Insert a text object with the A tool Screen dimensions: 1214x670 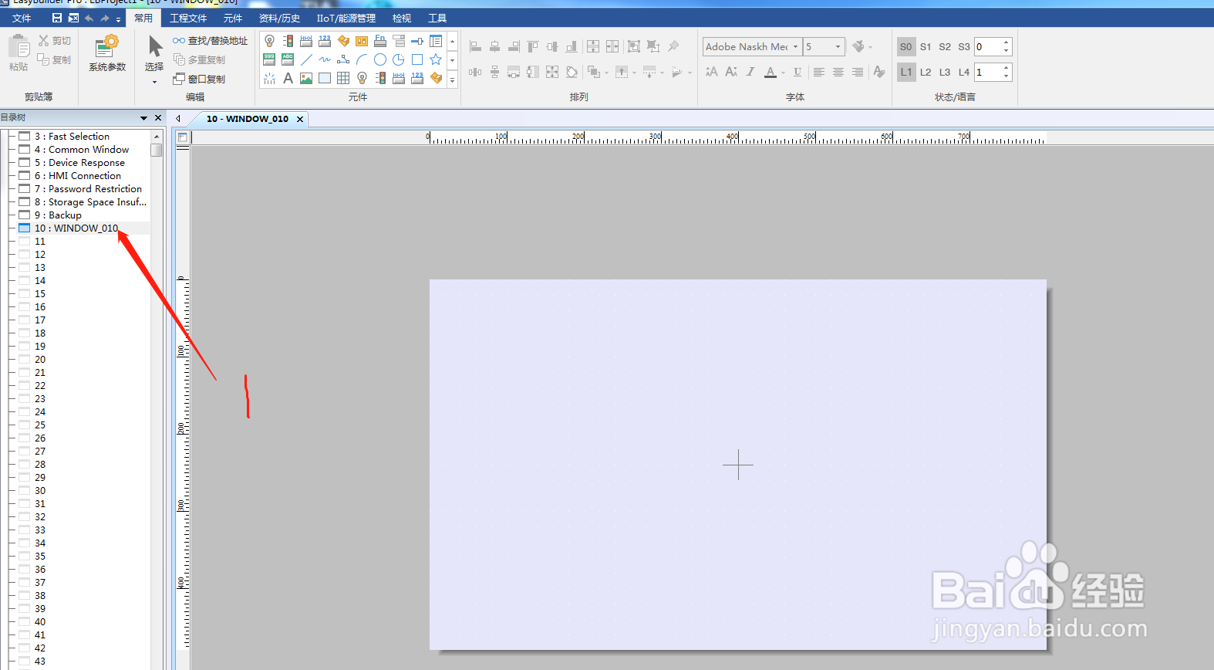(288, 78)
